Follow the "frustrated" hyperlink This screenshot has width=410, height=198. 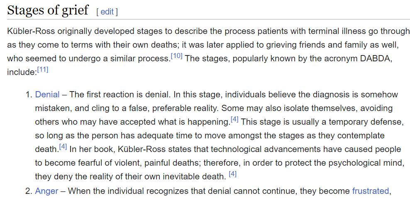pos(370,191)
